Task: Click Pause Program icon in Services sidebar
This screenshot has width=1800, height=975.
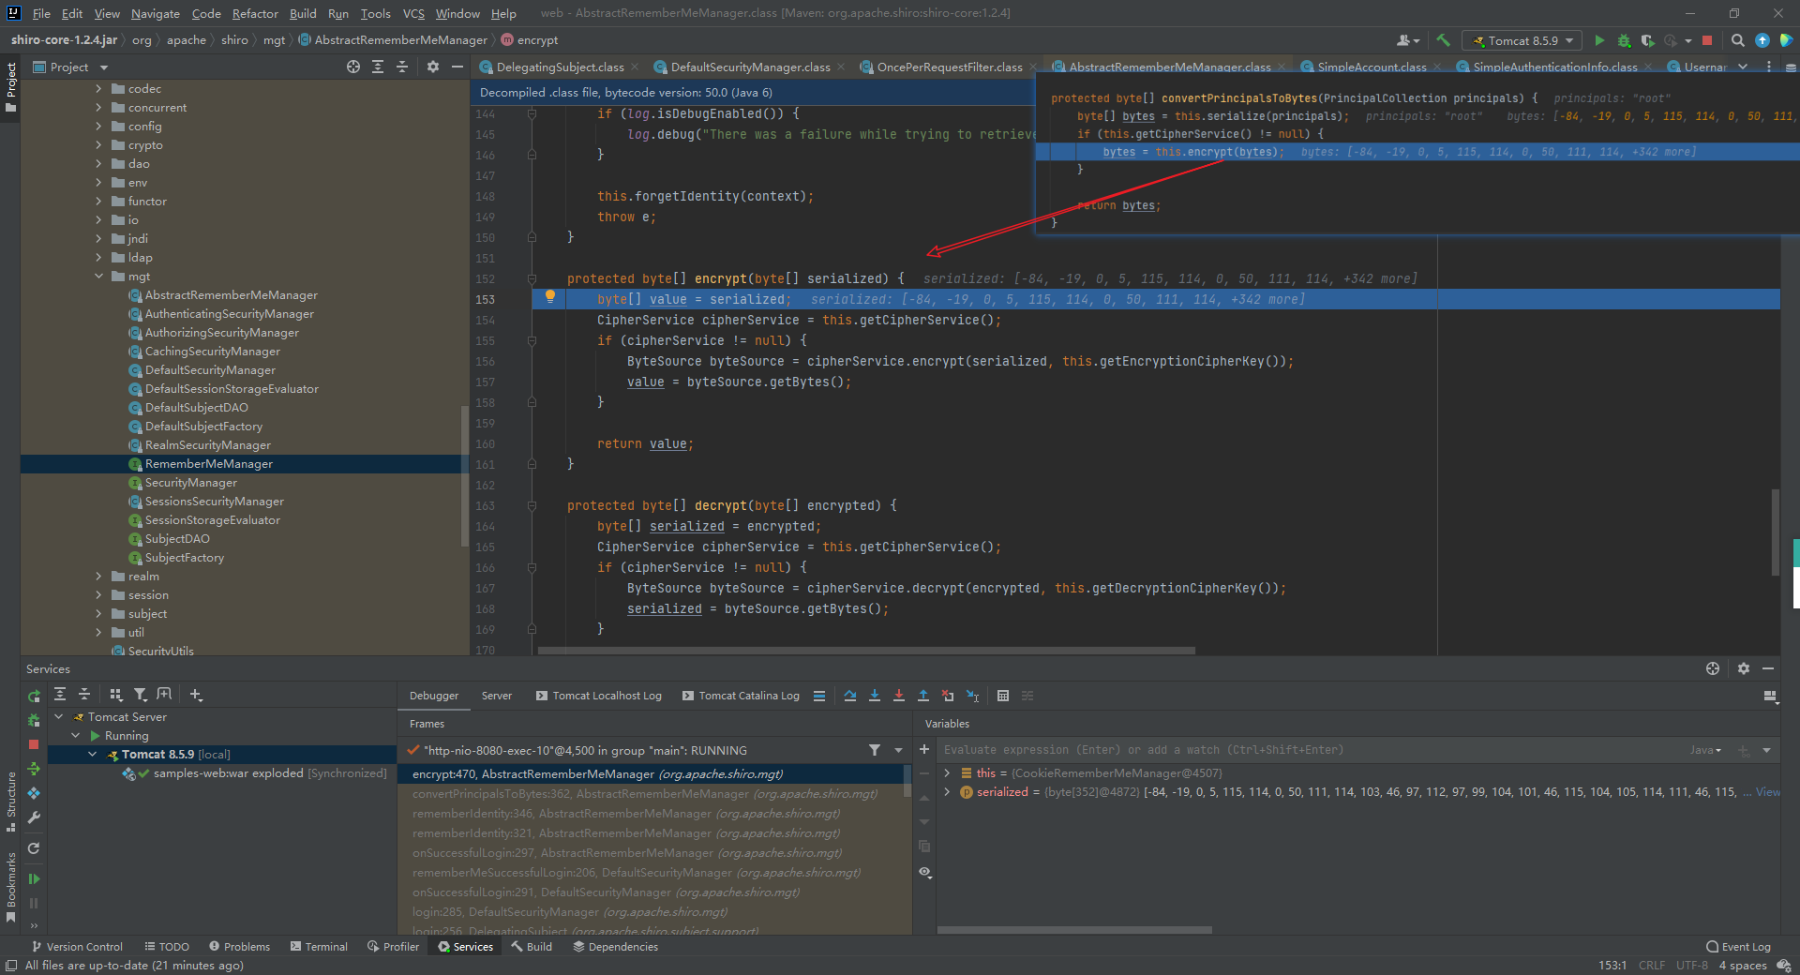Action: (34, 904)
